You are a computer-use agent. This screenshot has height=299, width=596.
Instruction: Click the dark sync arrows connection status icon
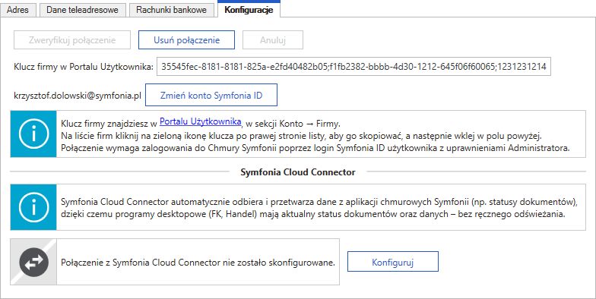coord(33,262)
